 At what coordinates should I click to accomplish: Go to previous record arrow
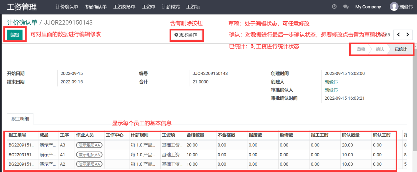click(x=399, y=34)
